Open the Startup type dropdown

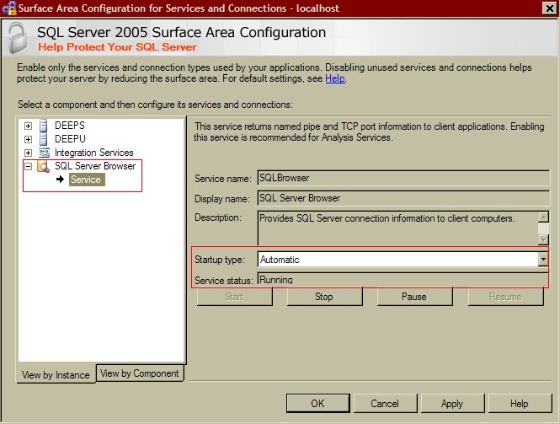pyautogui.click(x=543, y=259)
